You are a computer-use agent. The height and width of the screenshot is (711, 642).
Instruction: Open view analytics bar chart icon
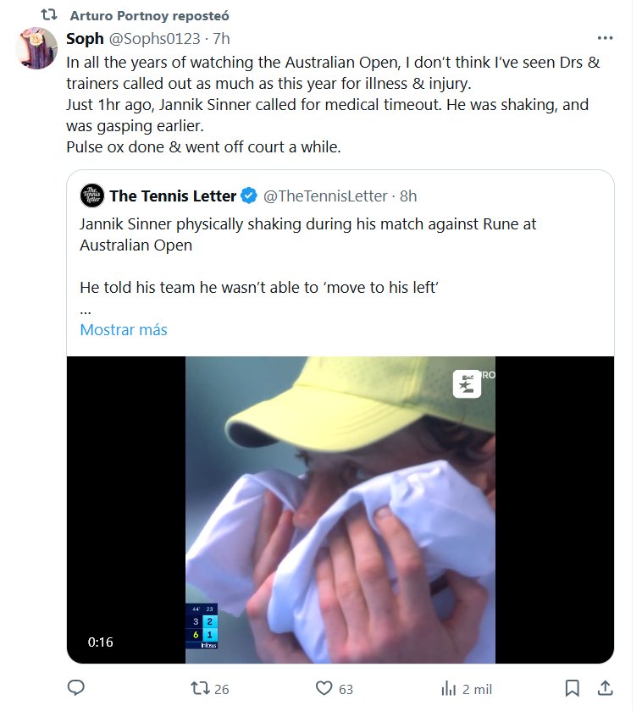pos(448,688)
